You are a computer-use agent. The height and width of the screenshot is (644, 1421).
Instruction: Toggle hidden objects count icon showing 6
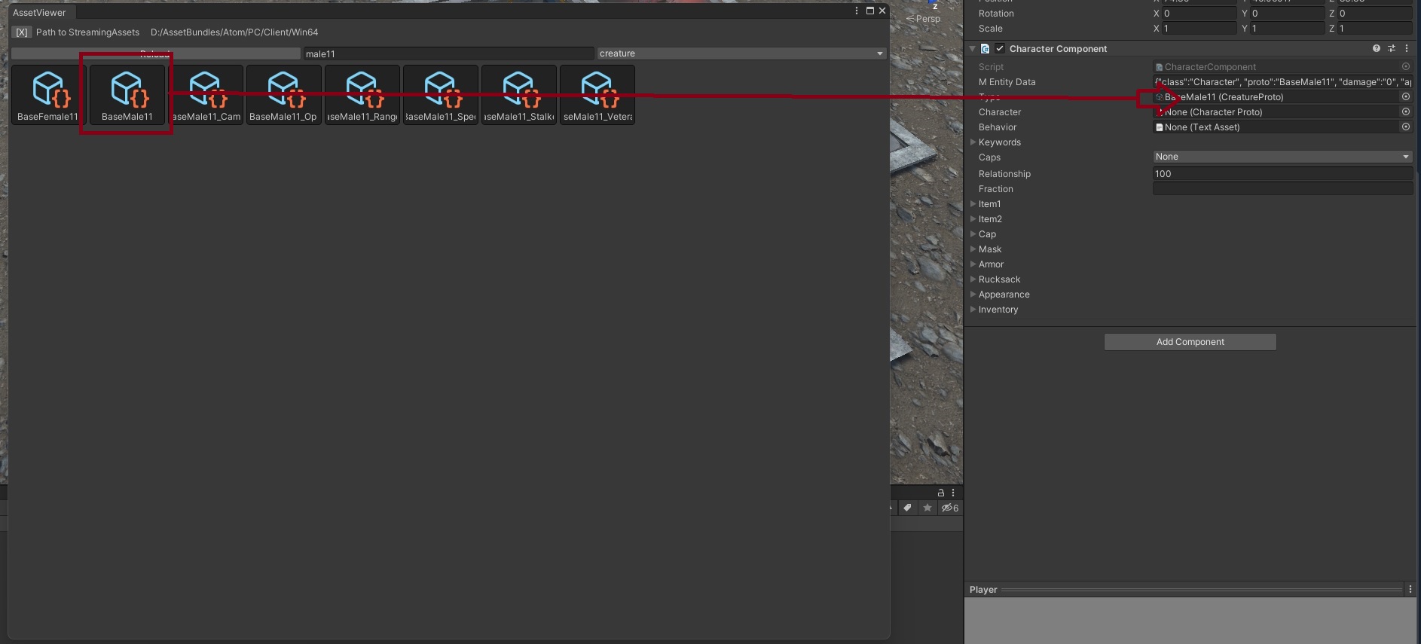point(950,508)
